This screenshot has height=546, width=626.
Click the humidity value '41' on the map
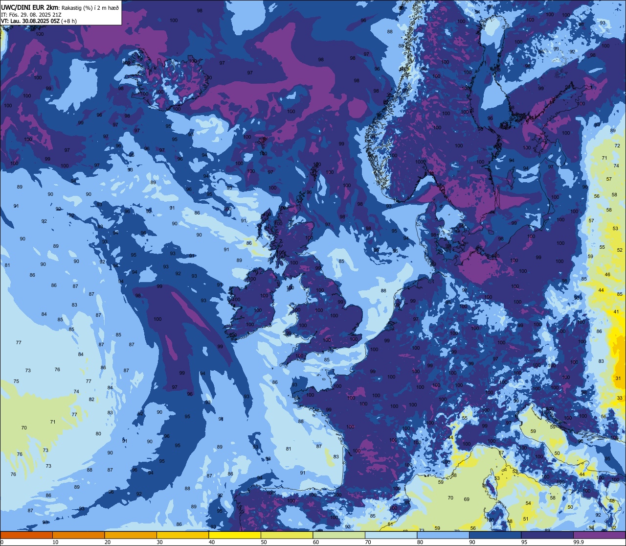617,312
